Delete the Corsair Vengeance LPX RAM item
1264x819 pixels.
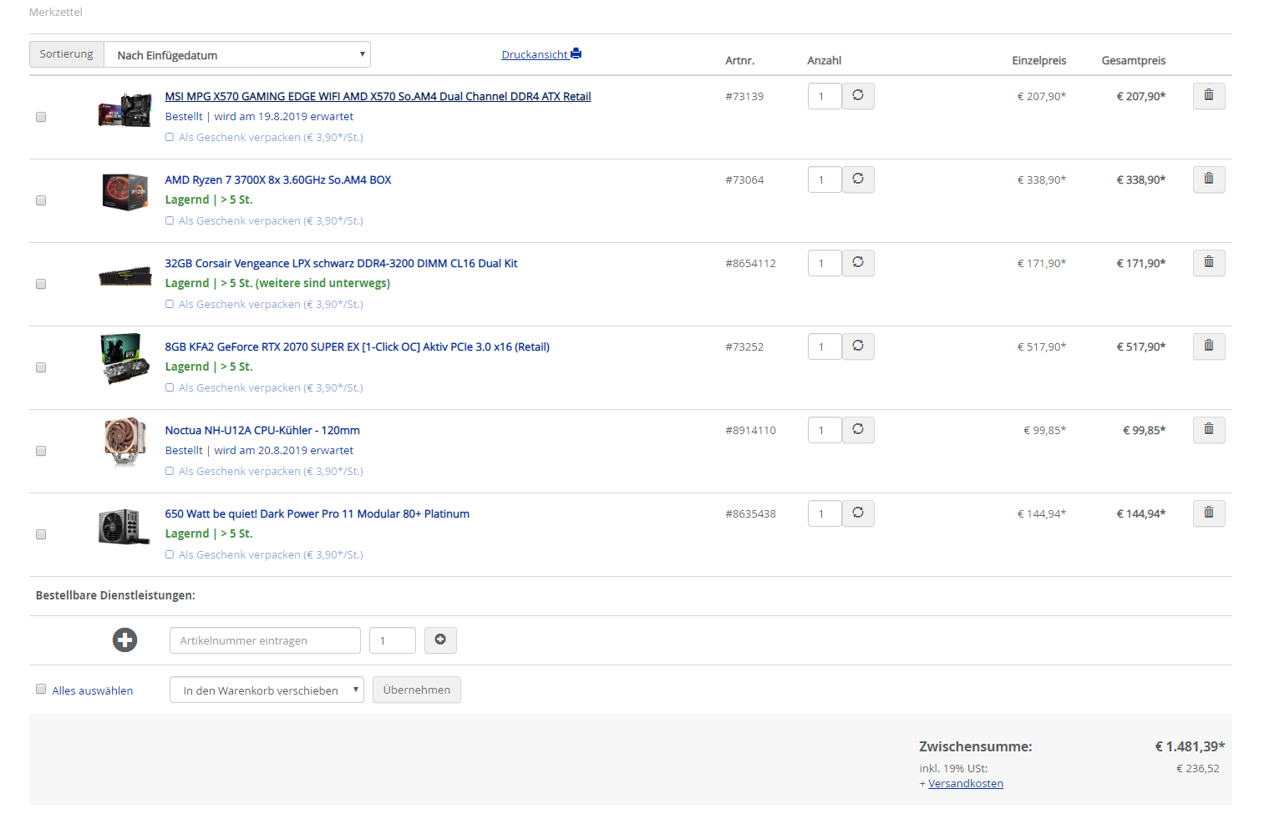pos(1208,263)
